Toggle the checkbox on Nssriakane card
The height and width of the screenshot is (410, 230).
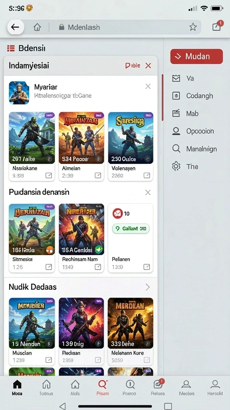tap(49, 175)
